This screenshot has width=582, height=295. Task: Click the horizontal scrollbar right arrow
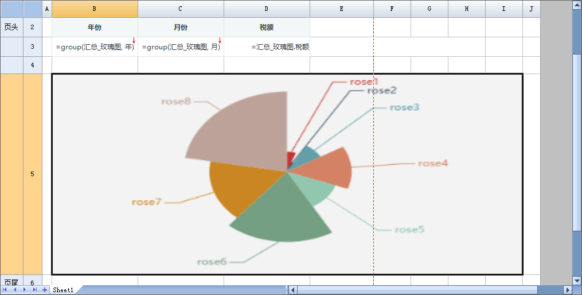(568, 290)
